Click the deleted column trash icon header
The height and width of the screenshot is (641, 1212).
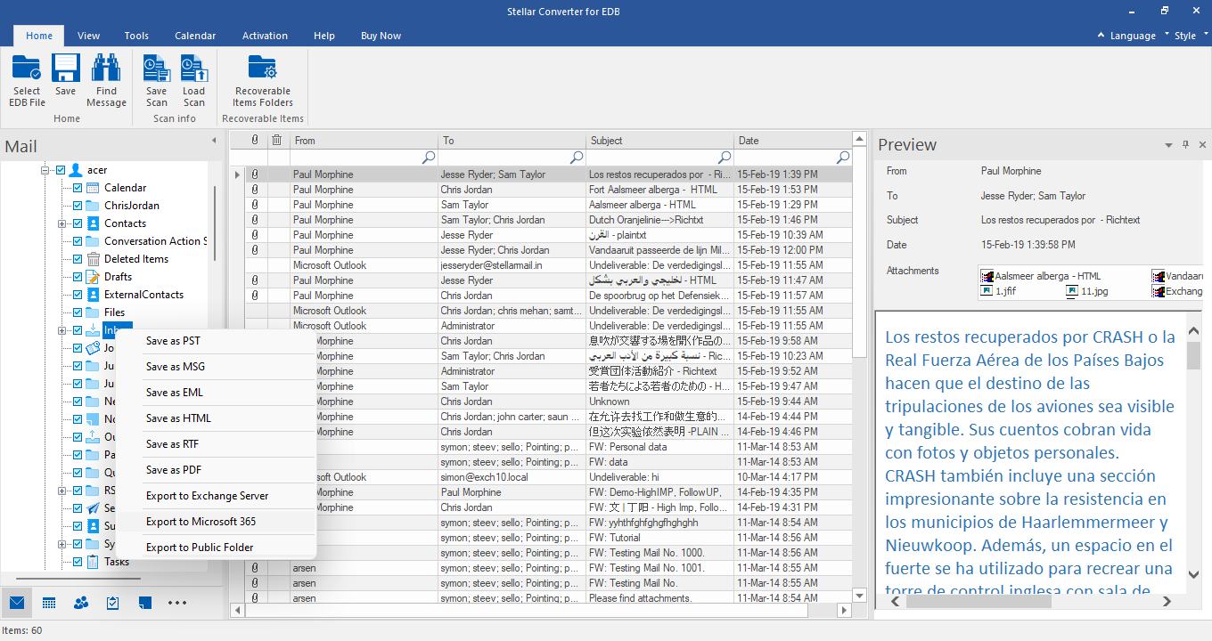277,140
